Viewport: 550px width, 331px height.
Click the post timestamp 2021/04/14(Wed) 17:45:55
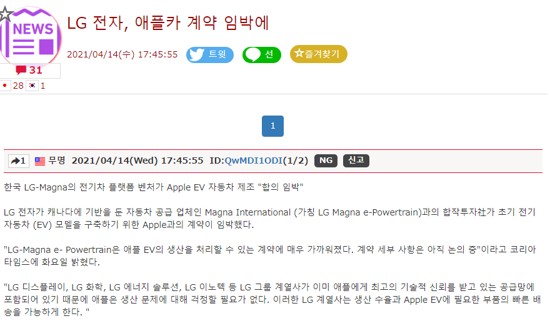point(137,161)
